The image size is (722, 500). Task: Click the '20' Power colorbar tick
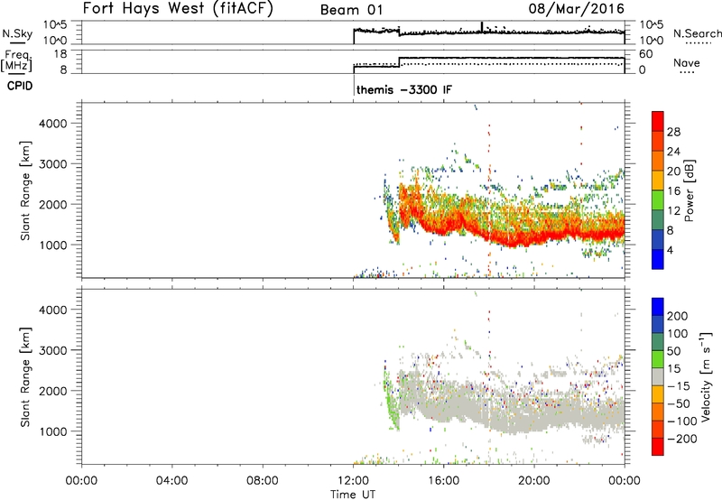tap(673, 171)
